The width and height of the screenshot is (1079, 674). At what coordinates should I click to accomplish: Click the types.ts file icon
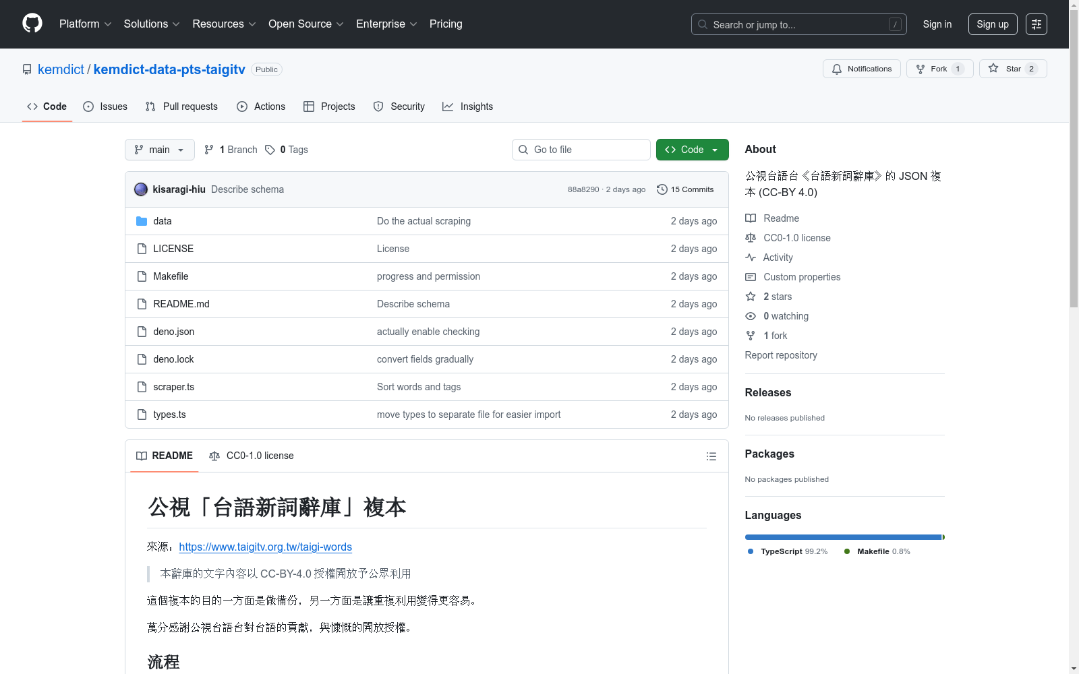pyautogui.click(x=142, y=415)
